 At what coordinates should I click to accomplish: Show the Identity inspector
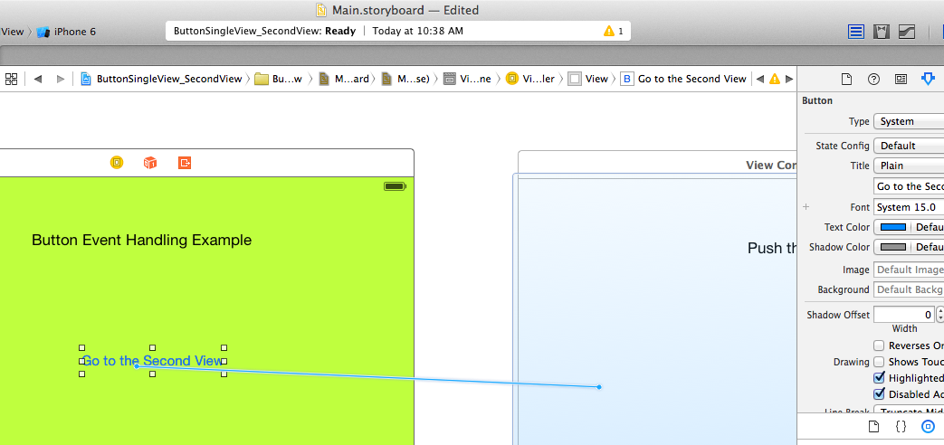(x=901, y=79)
